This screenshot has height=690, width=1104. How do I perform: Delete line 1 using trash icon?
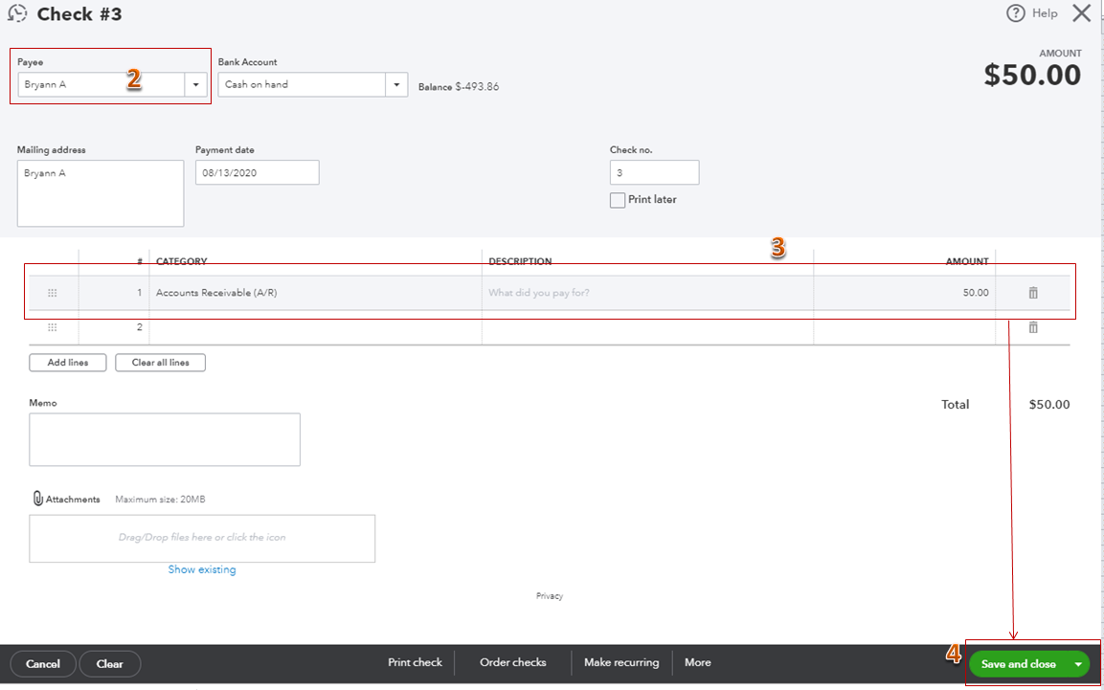(1033, 293)
